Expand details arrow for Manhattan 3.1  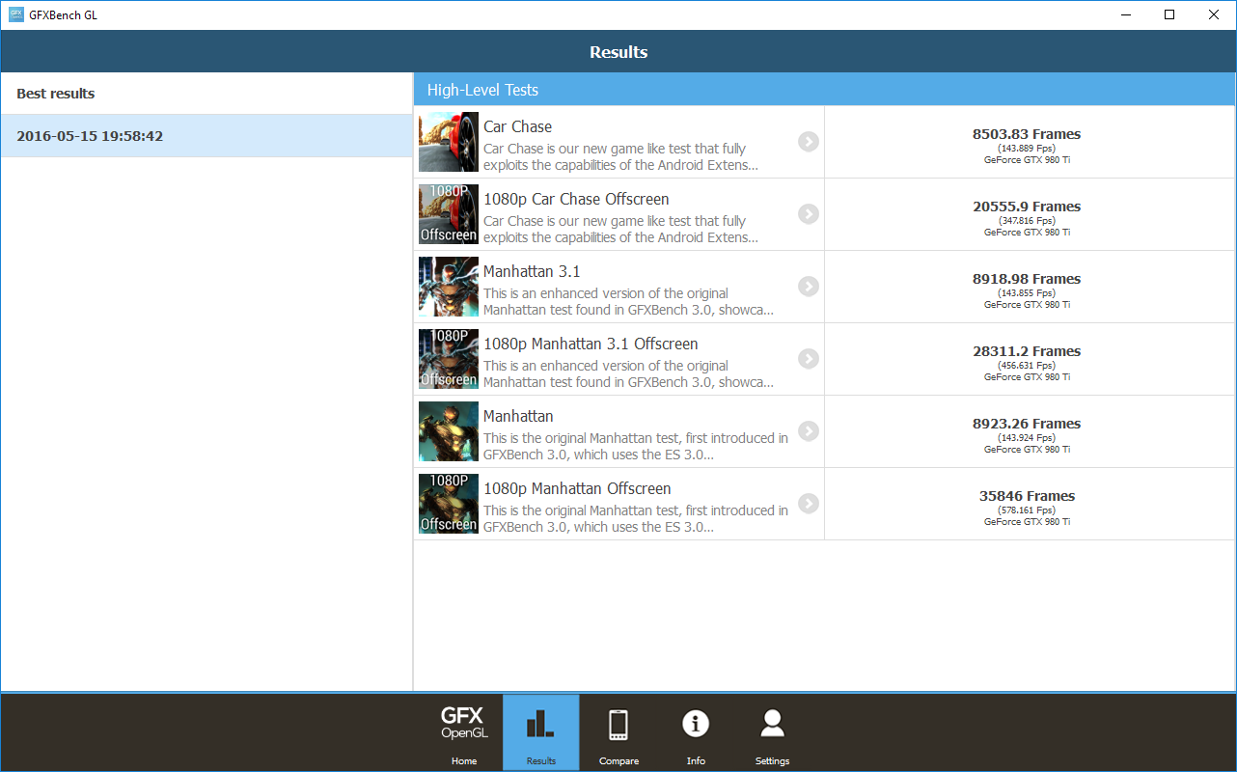click(x=809, y=287)
